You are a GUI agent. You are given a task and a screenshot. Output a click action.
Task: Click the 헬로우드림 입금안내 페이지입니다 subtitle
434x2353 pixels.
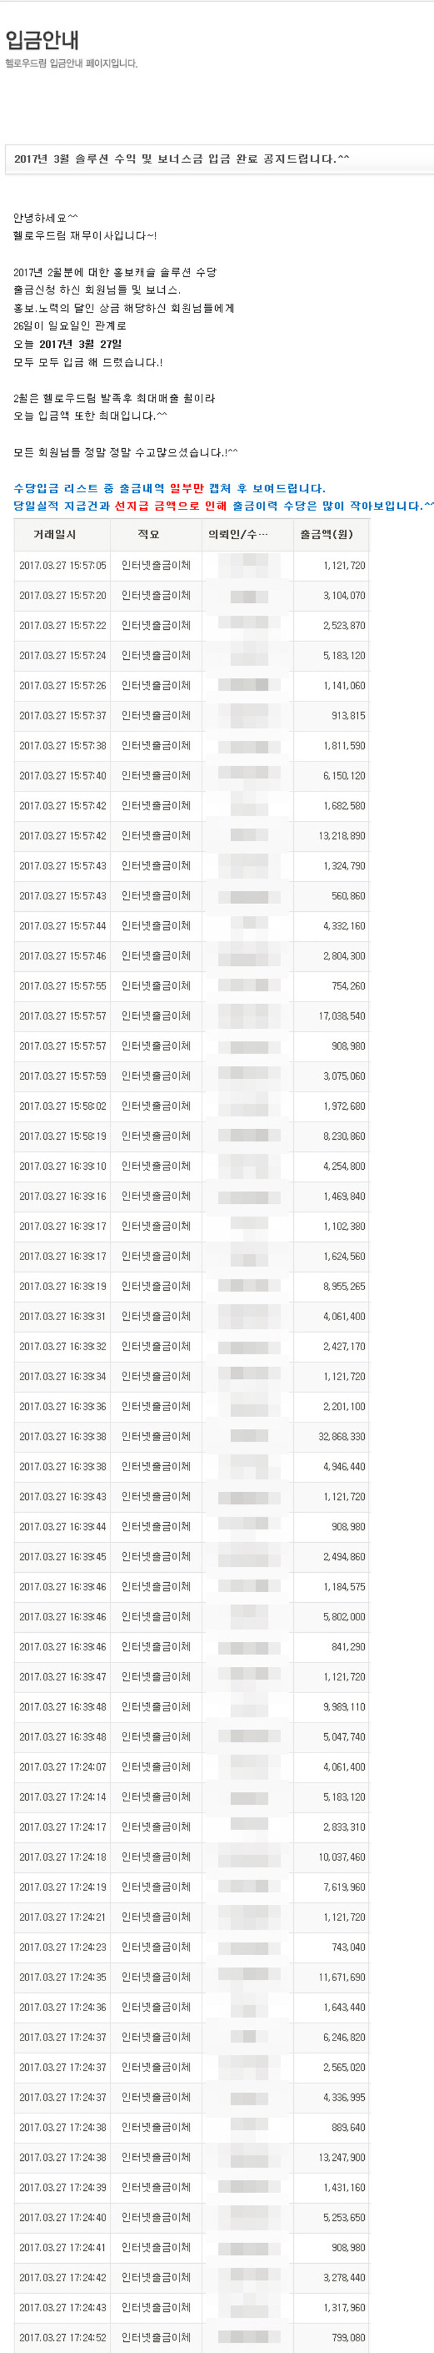71,64
